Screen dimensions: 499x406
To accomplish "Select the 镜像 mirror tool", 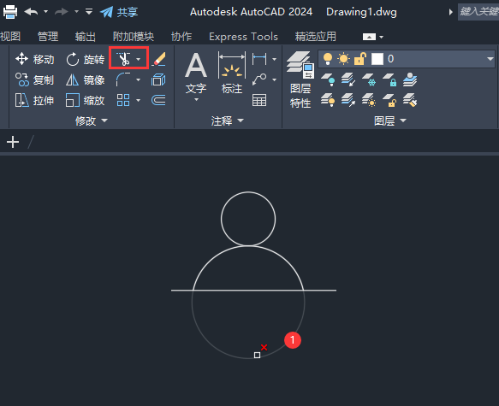I will click(x=85, y=79).
